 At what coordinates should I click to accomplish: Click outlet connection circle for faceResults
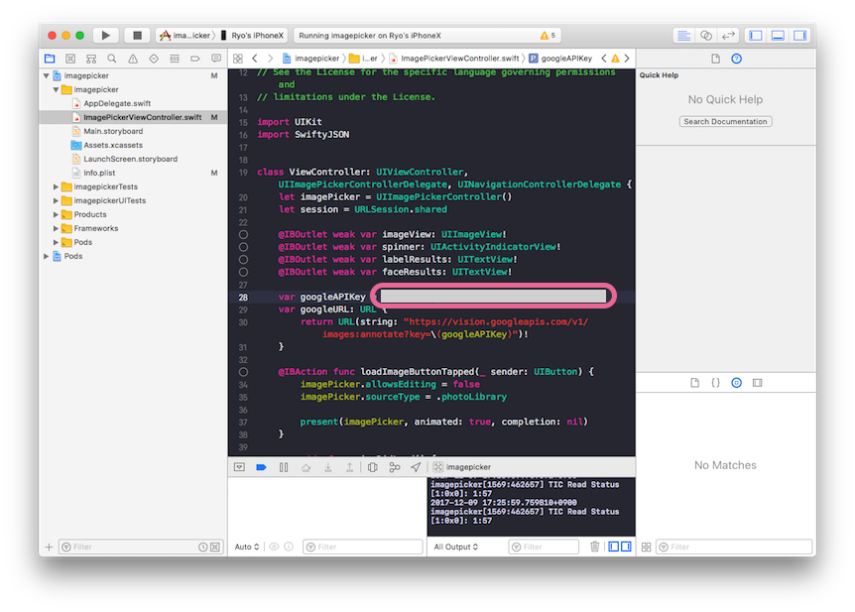tap(243, 272)
